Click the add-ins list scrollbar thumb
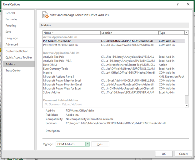Viewport: 195px width, 160px height. pos(187,65)
